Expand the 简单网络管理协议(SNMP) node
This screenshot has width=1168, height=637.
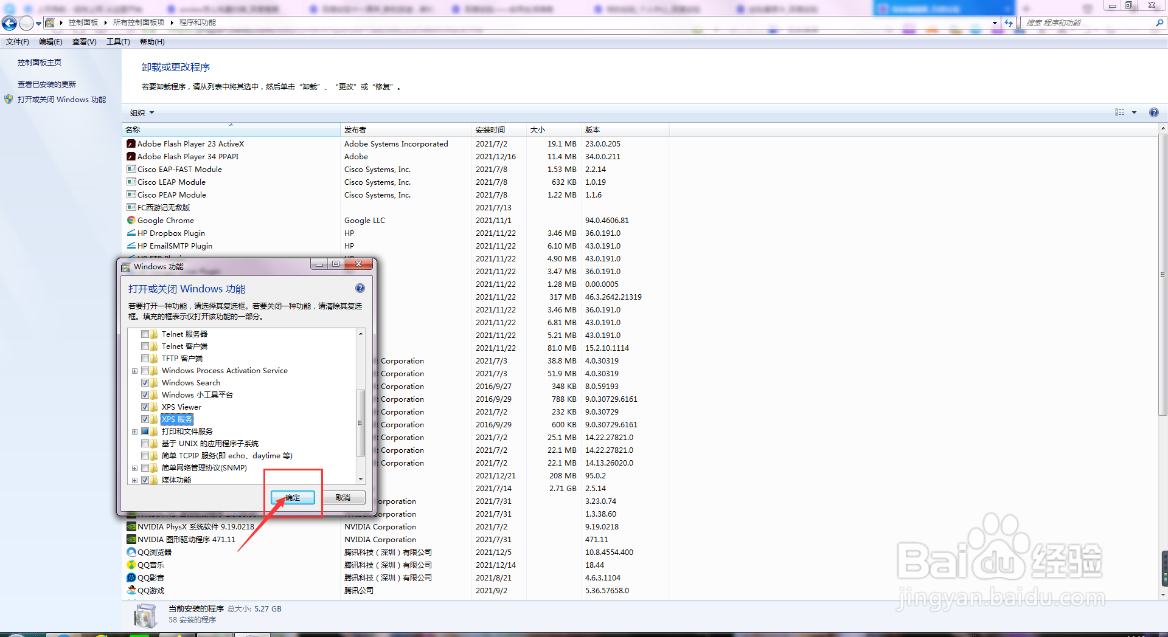click(134, 468)
